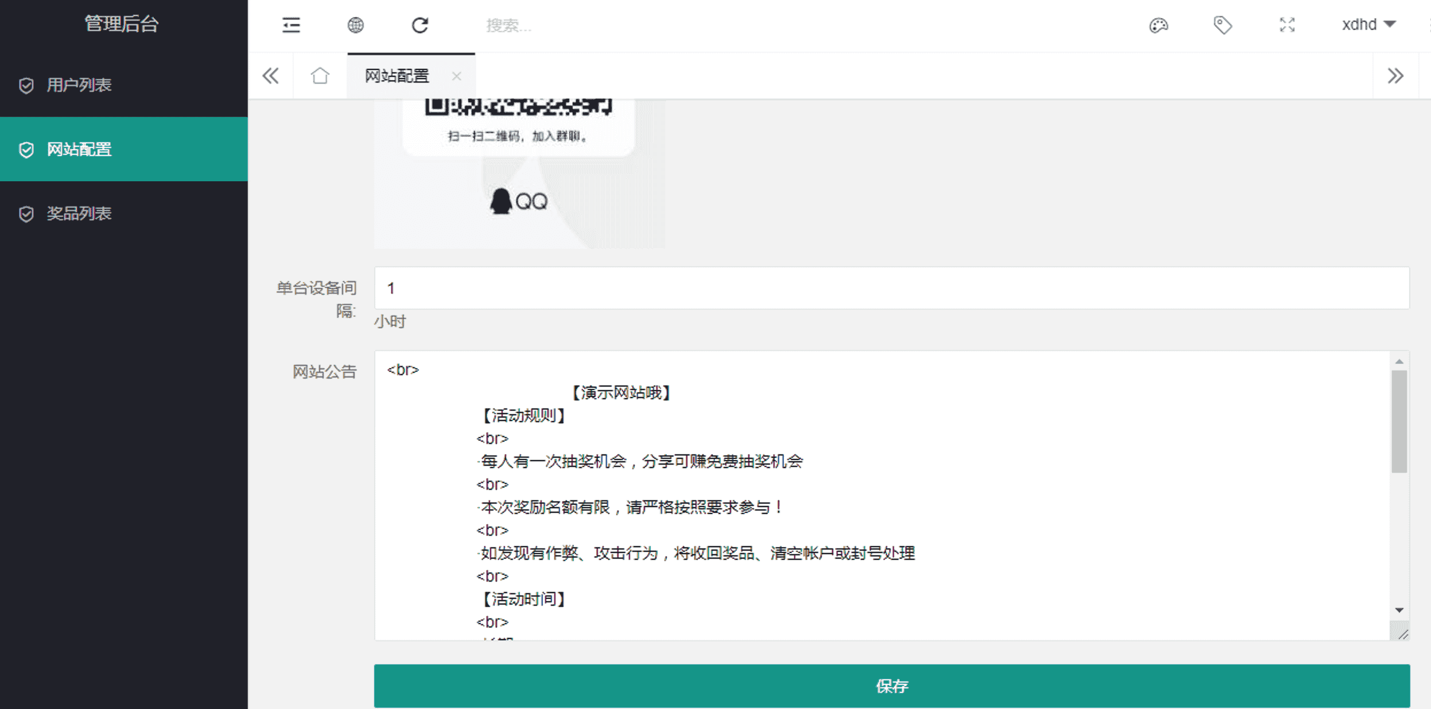The height and width of the screenshot is (709, 1431).
Task: Click the 保存 button
Action: 892,685
